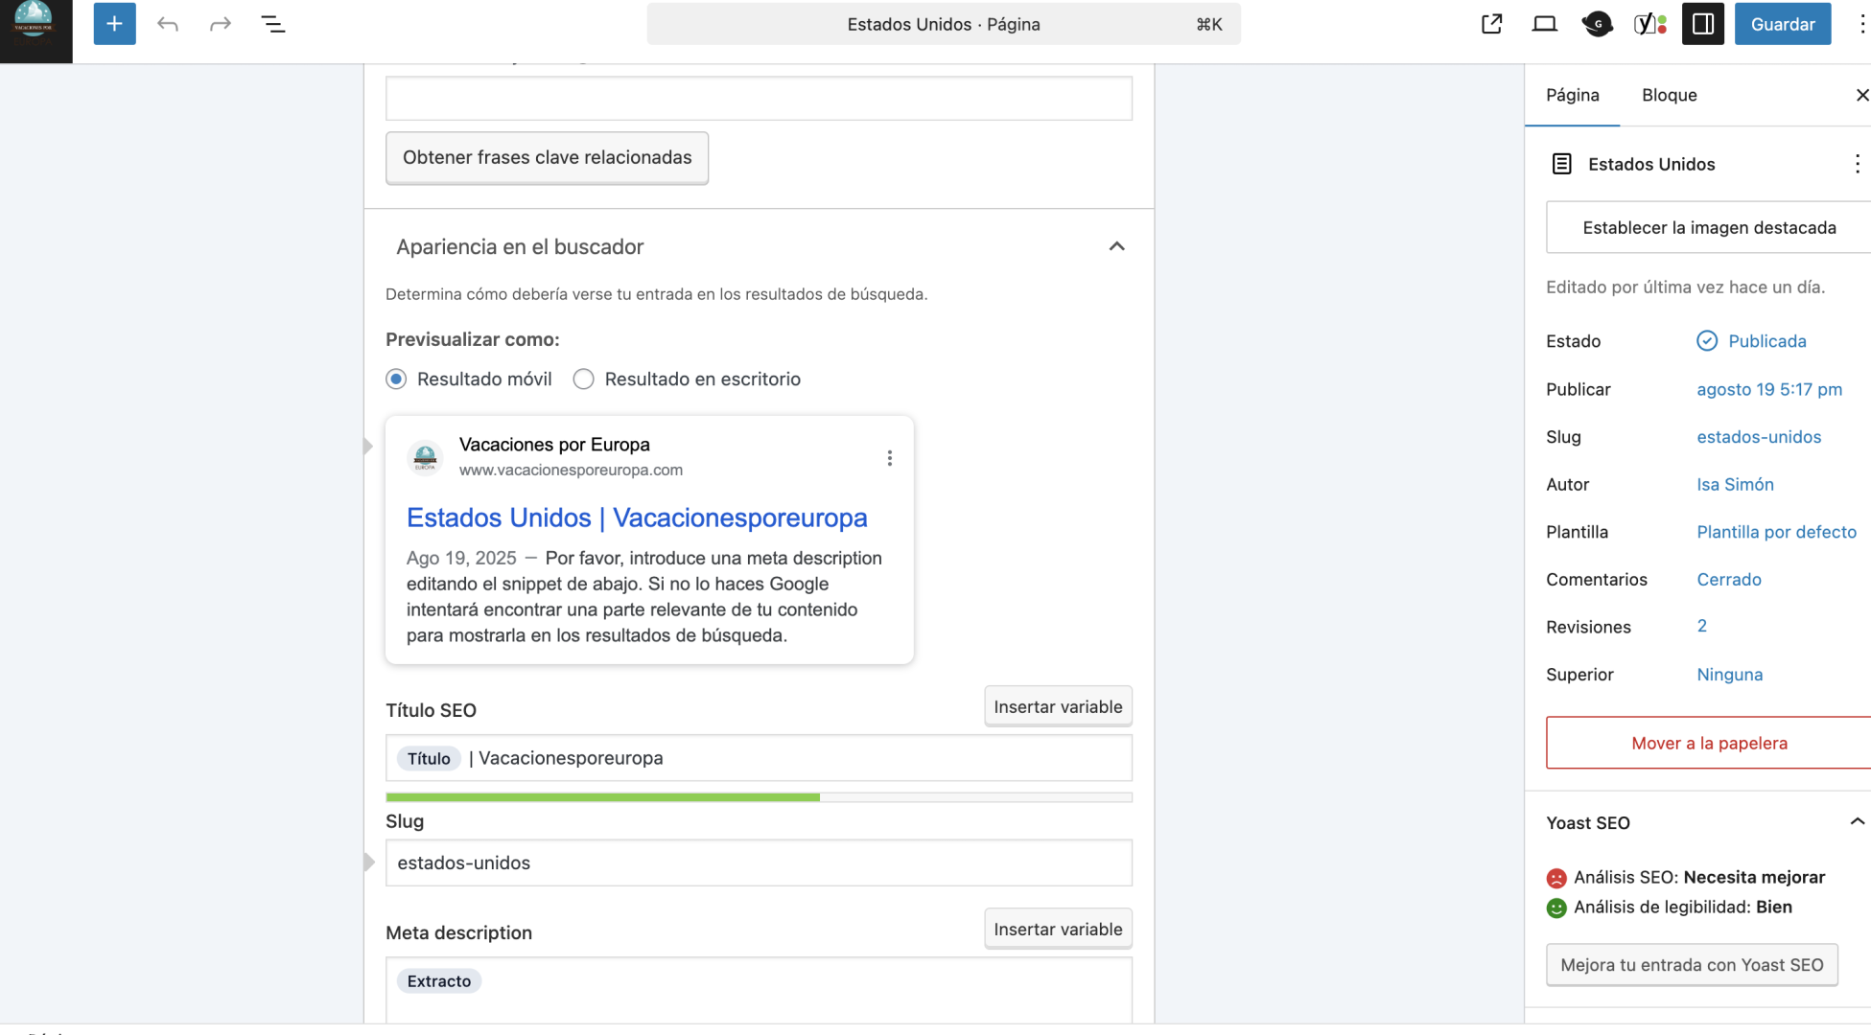Select the Resultado en escritorio option

[x=584, y=379]
